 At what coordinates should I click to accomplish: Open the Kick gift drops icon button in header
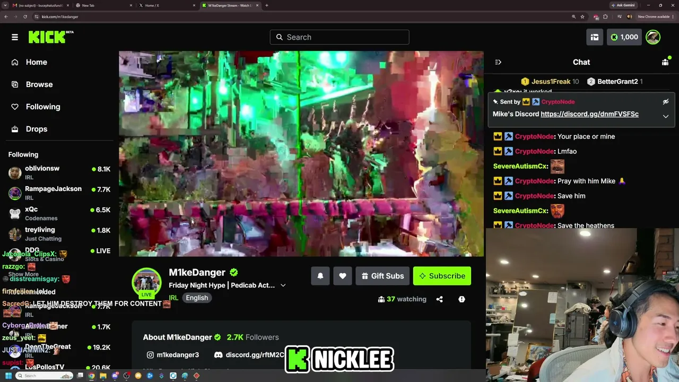click(595, 37)
